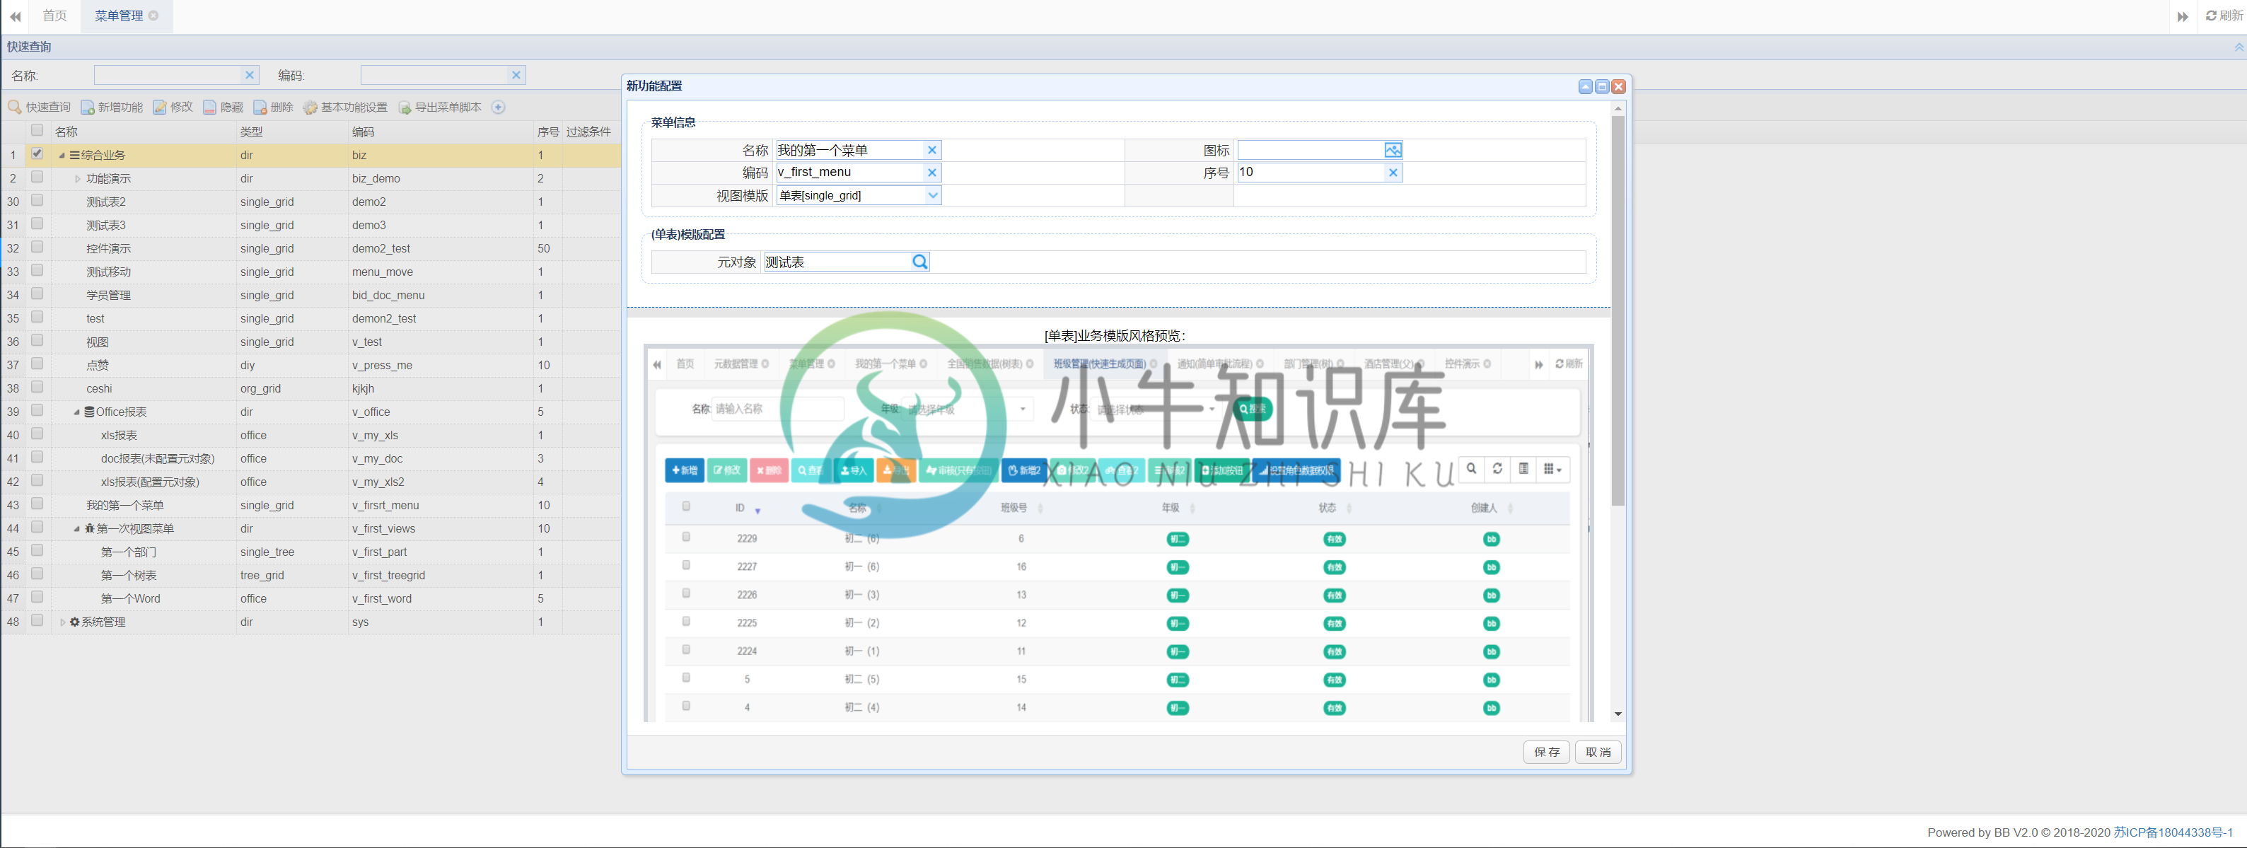Viewport: 2247px width, 848px height.
Task: Select the xls报表 tree row
Action: [x=310, y=436]
